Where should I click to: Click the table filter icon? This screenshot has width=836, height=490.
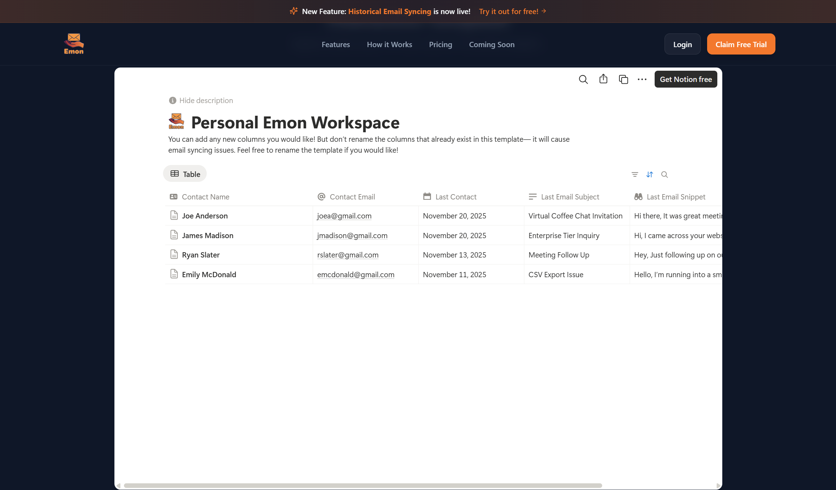tap(635, 174)
